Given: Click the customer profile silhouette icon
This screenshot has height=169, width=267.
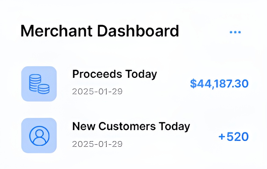Looking at the screenshot, I should (39, 135).
